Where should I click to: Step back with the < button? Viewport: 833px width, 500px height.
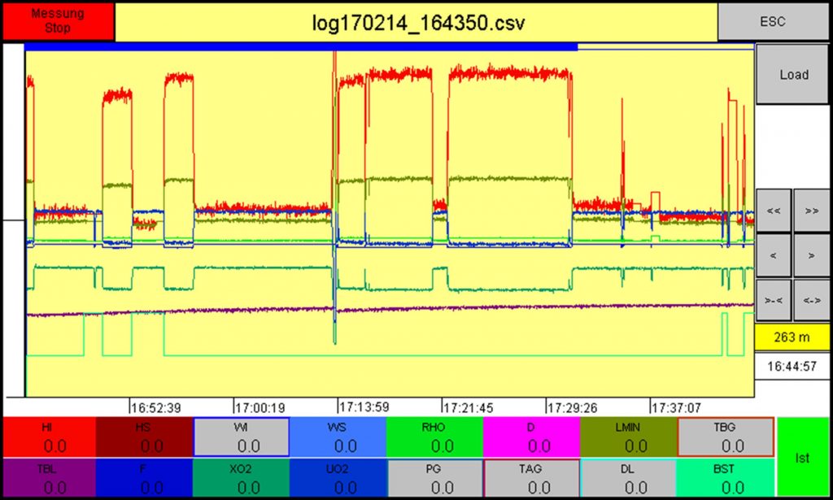[774, 256]
